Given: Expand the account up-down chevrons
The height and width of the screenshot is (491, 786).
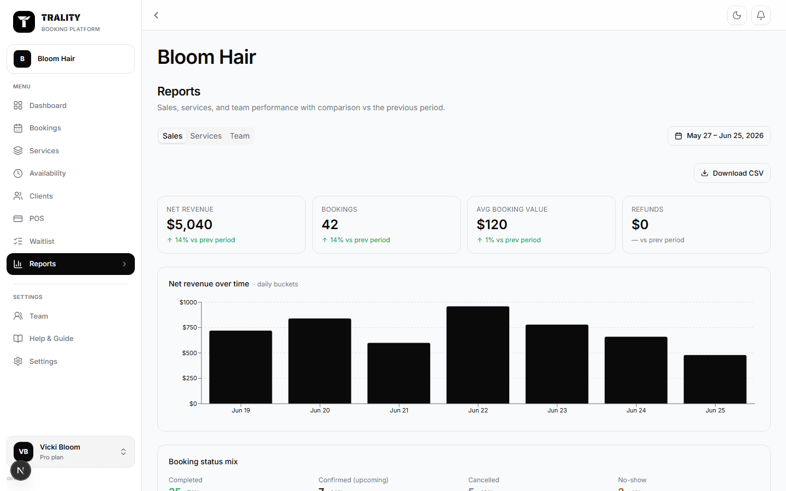Looking at the screenshot, I should tap(123, 452).
